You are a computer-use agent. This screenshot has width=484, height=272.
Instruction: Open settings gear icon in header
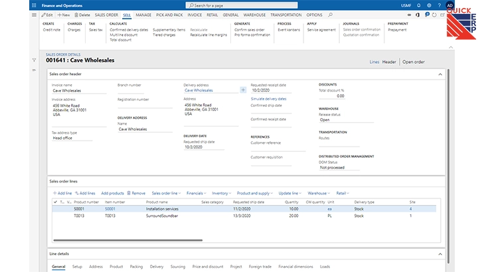pos(429,5)
